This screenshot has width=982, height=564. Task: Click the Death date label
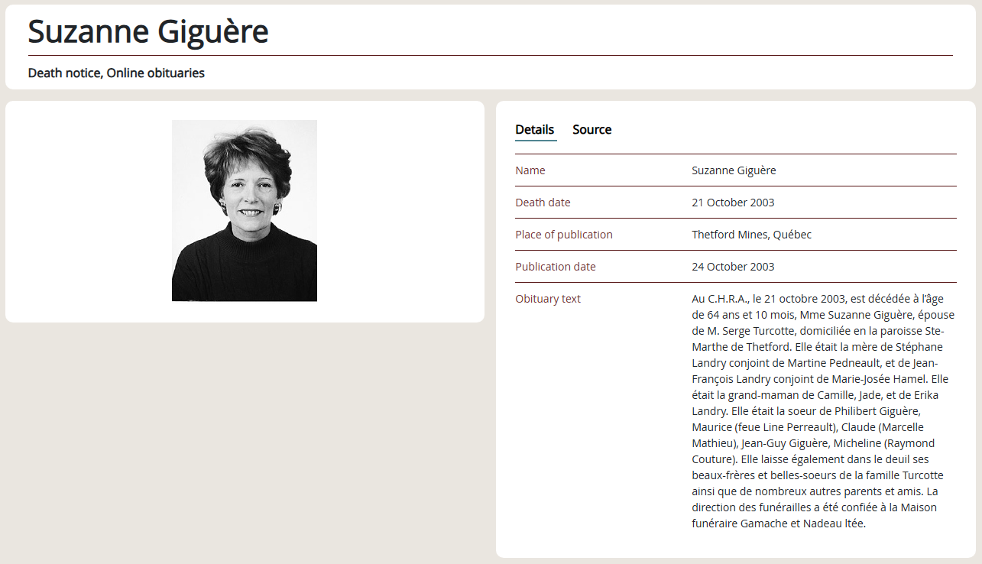543,203
